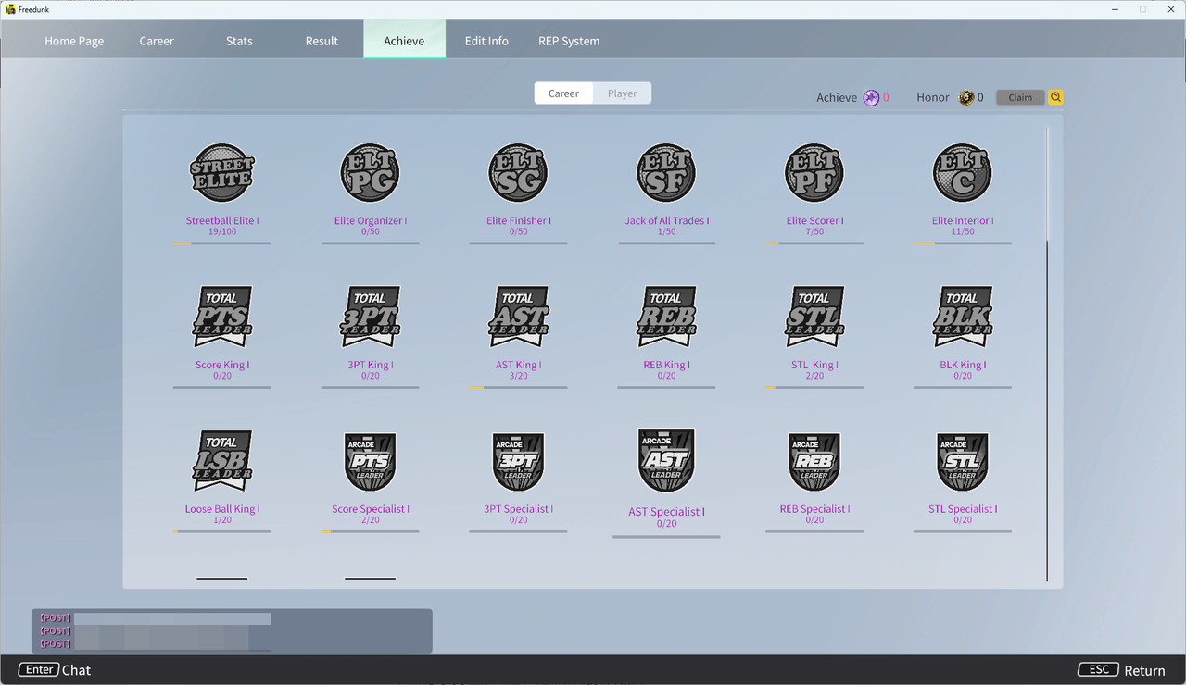This screenshot has height=685, width=1186.
Task: Click the Total REB Leader badge
Action: (666, 317)
